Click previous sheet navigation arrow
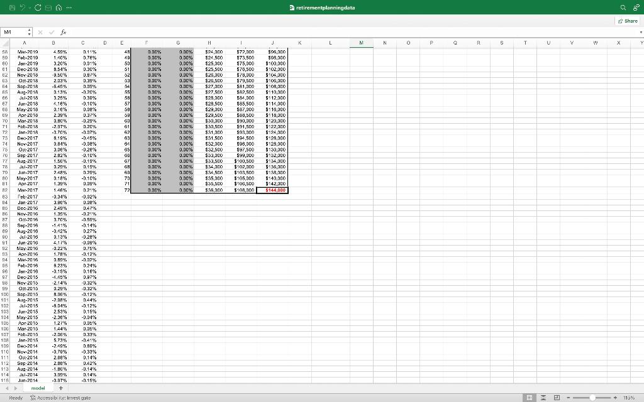Viewport: 644px width, 402px height. [x=7, y=388]
